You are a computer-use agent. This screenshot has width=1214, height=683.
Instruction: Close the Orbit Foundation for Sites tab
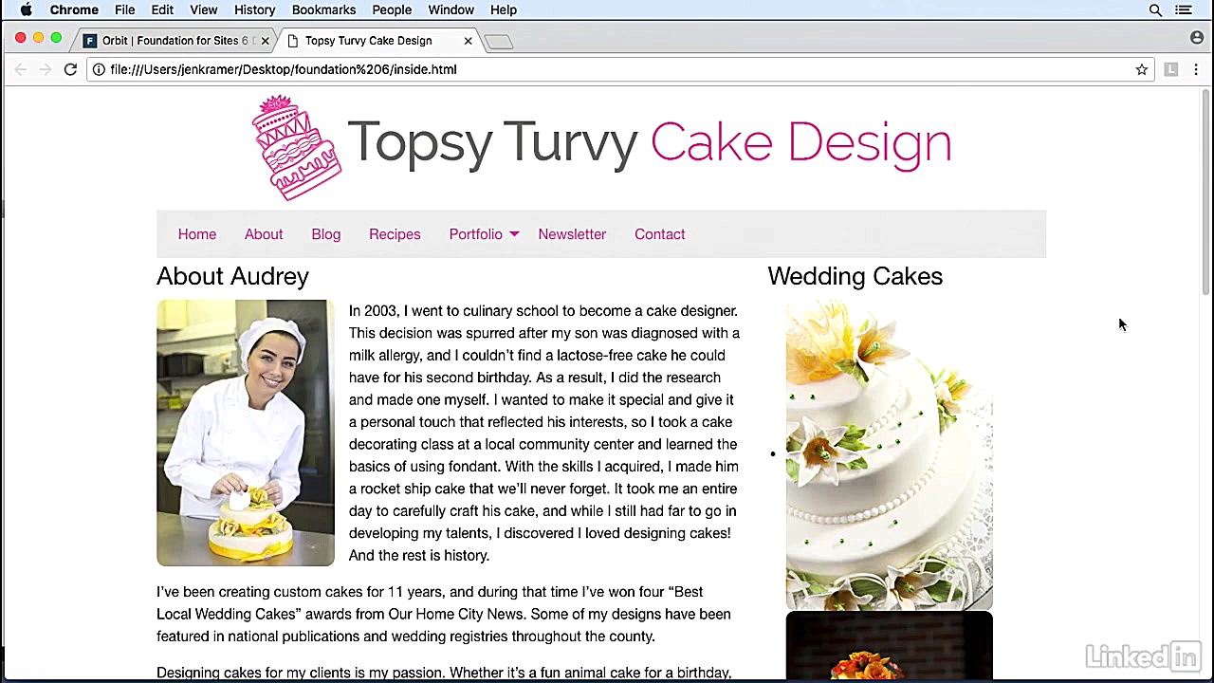pyautogui.click(x=265, y=41)
